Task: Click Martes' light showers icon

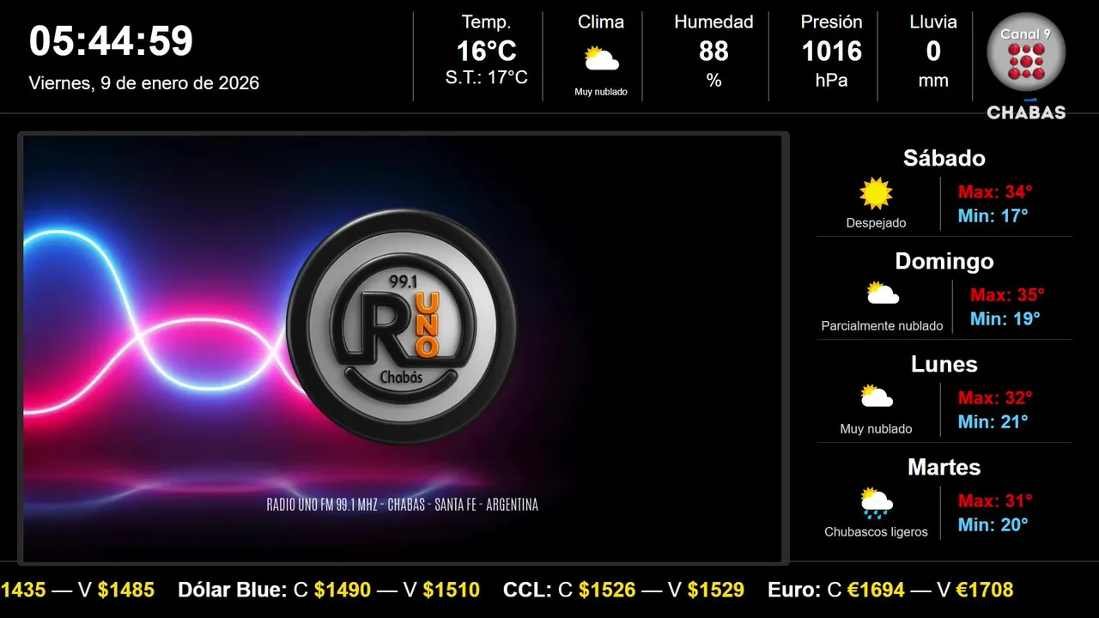Action: [876, 503]
